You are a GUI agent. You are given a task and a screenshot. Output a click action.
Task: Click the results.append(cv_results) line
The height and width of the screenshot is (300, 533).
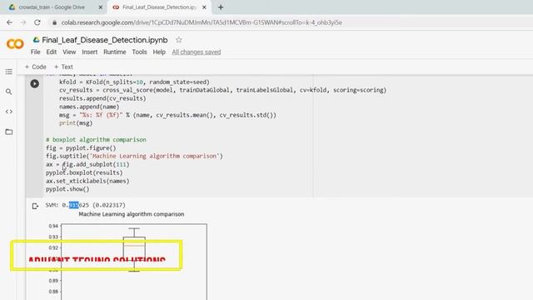coord(102,98)
